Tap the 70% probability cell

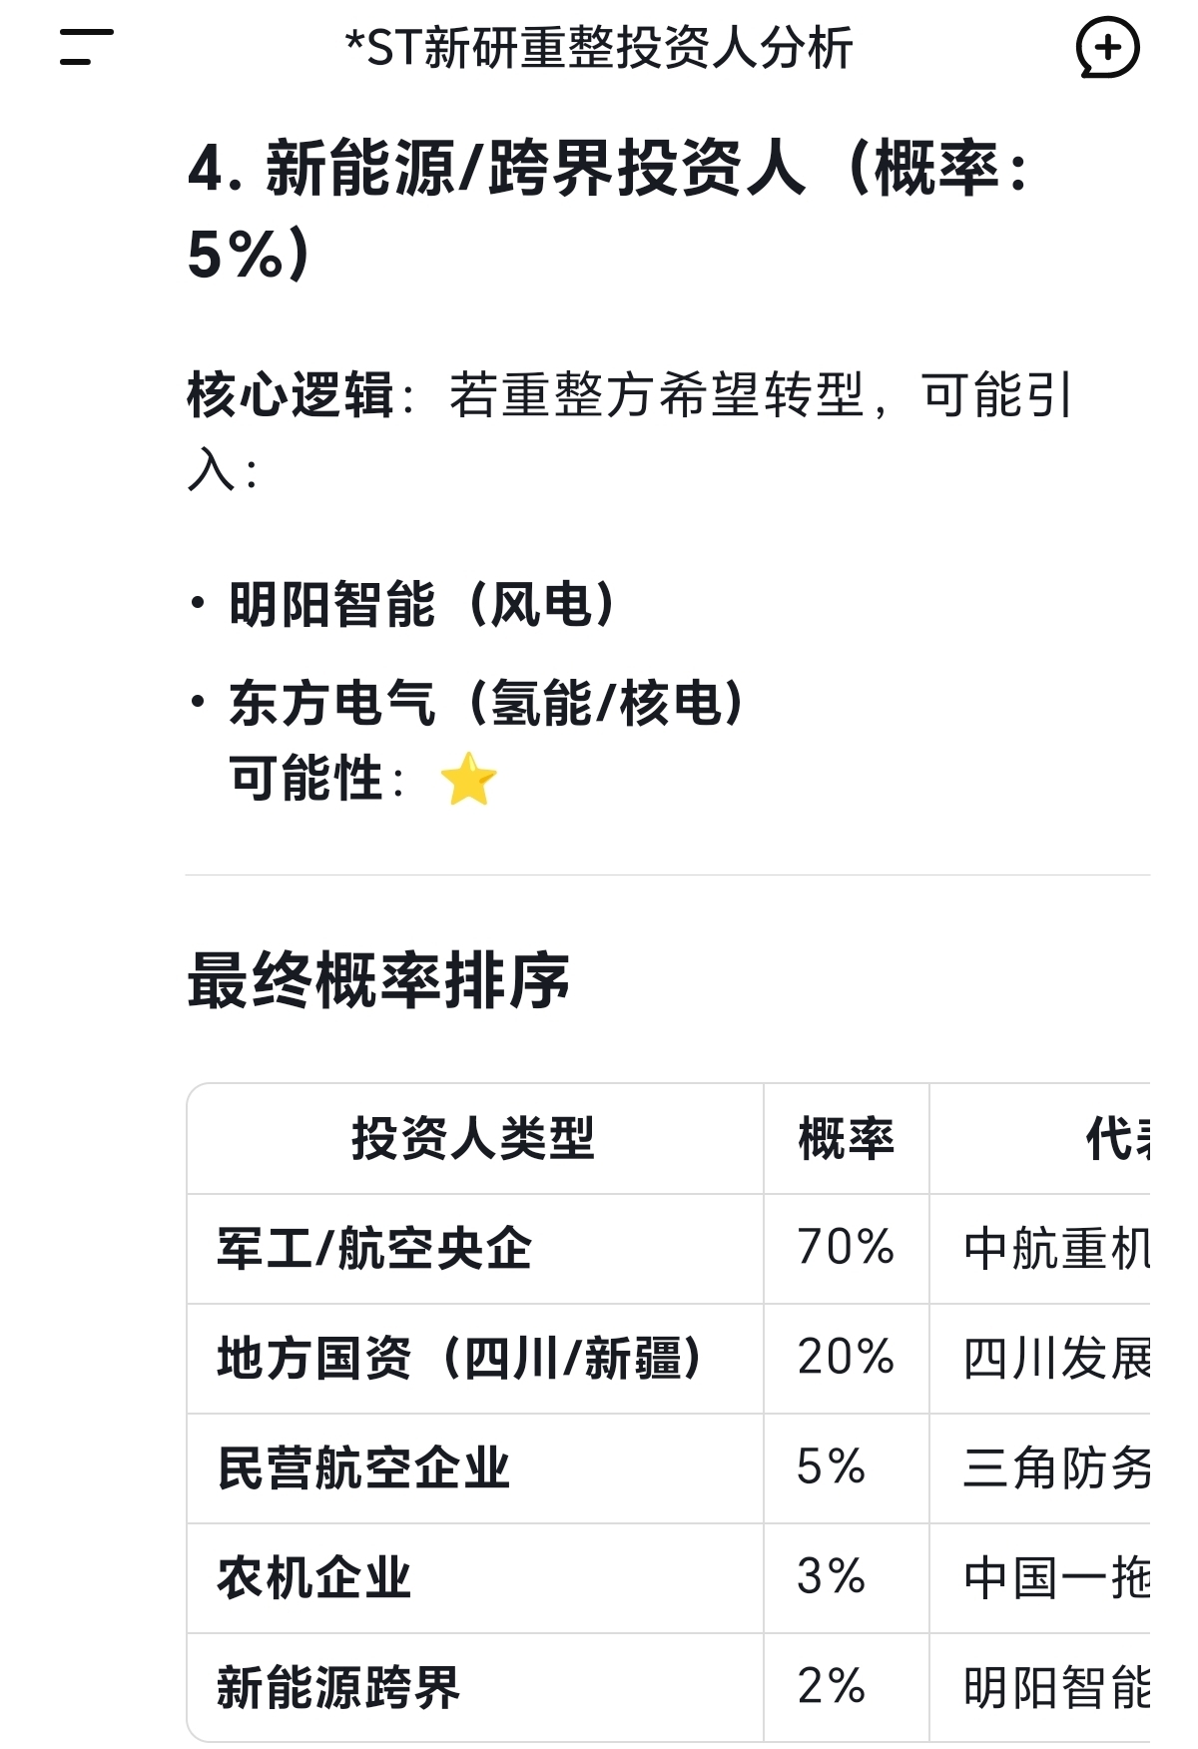(x=846, y=1248)
